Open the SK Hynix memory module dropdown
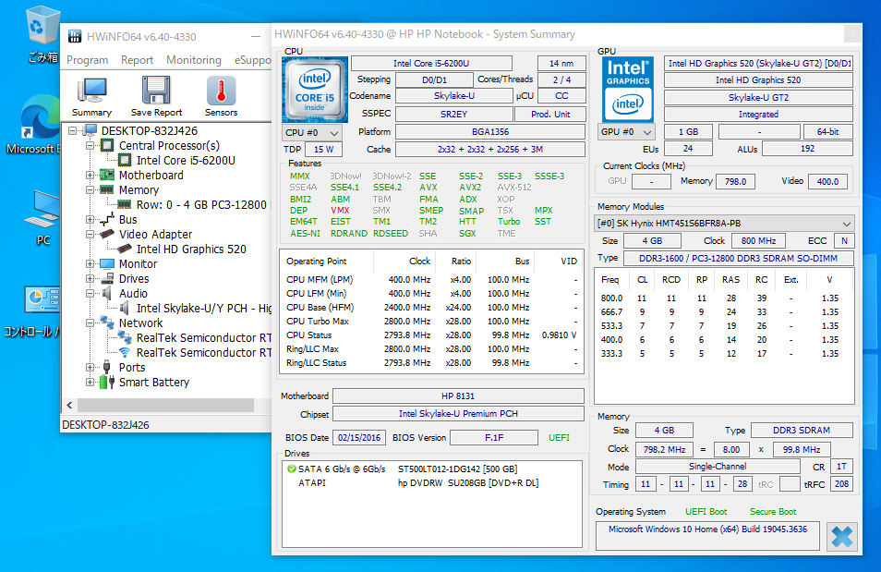Image resolution: width=881 pixels, height=572 pixels. (x=724, y=224)
